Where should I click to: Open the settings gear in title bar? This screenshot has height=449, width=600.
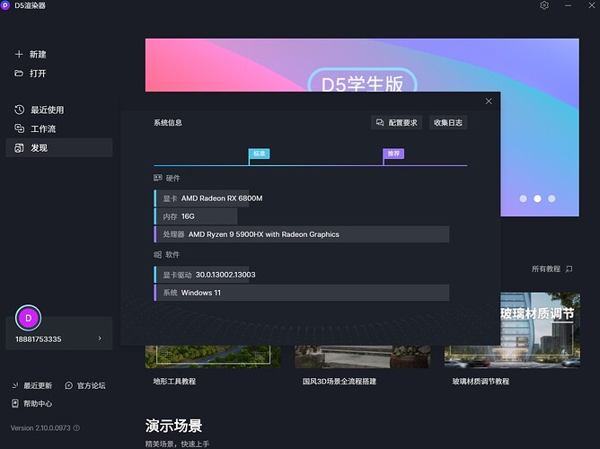pyautogui.click(x=544, y=5)
